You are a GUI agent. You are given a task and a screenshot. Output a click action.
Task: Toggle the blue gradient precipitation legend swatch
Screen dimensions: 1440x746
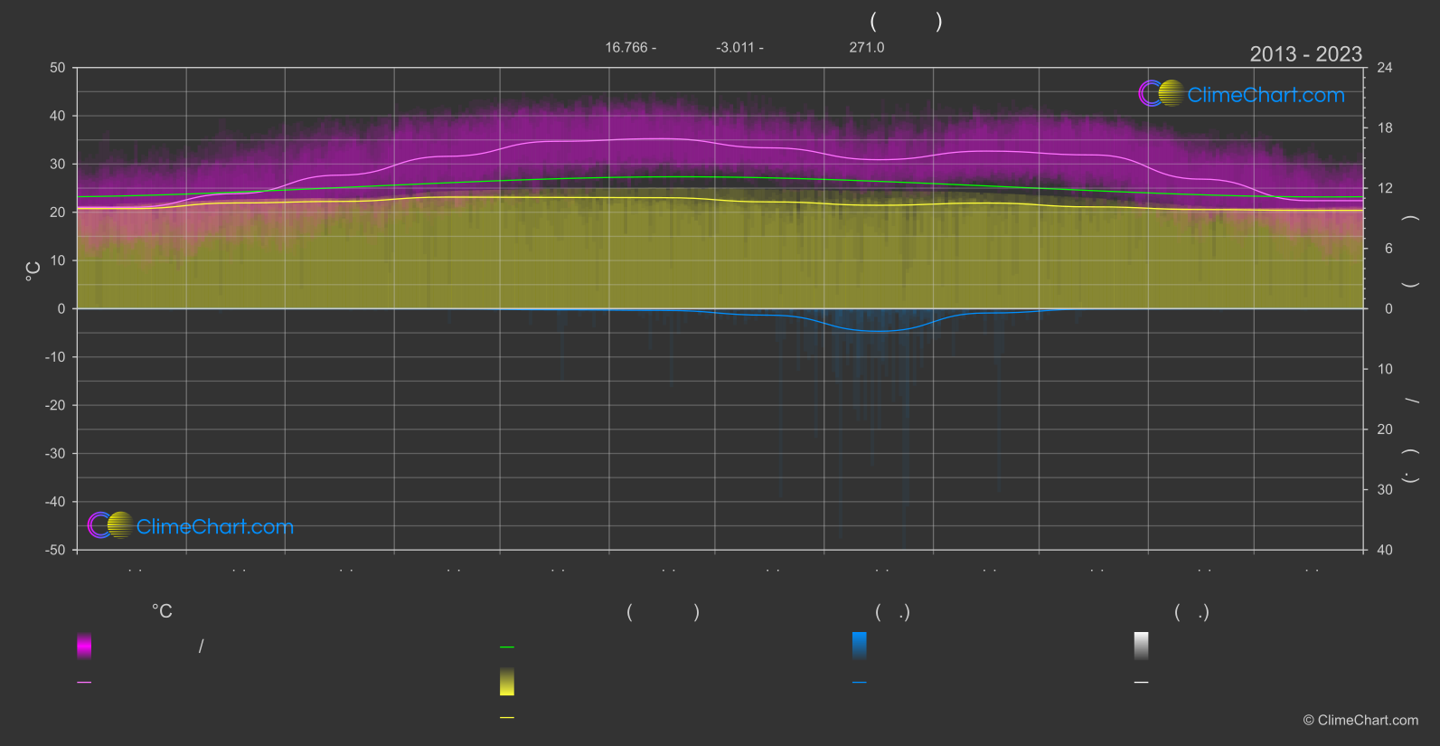[x=860, y=646]
